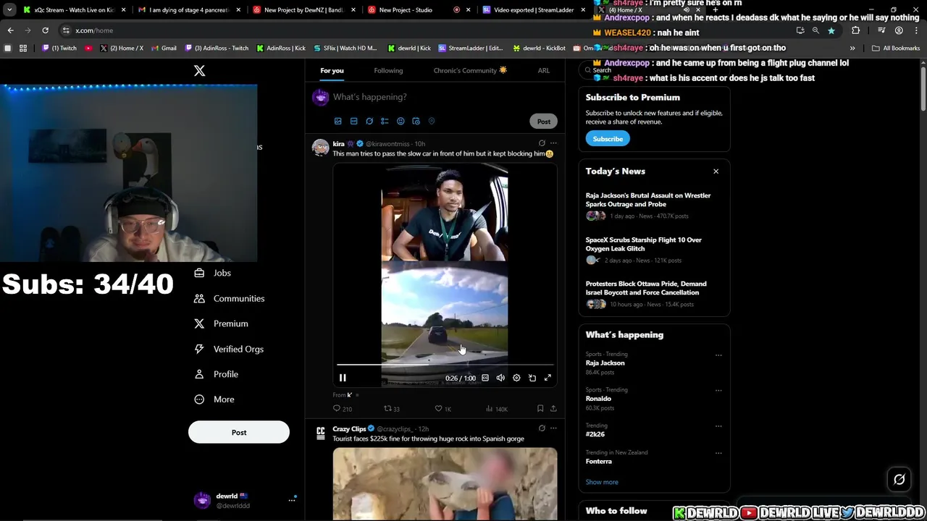Reply to kira's post
This screenshot has height=521, width=927.
[342, 409]
